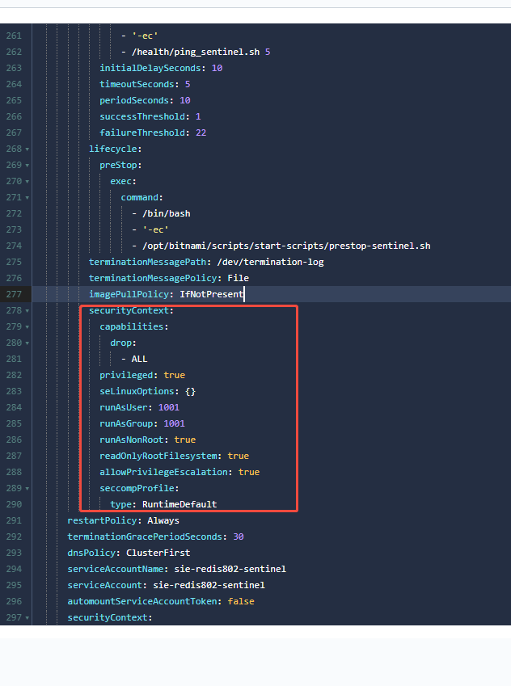This screenshot has height=686, width=511.
Task: Collapse securityContext fold arrow on line 297
Action: [27, 618]
